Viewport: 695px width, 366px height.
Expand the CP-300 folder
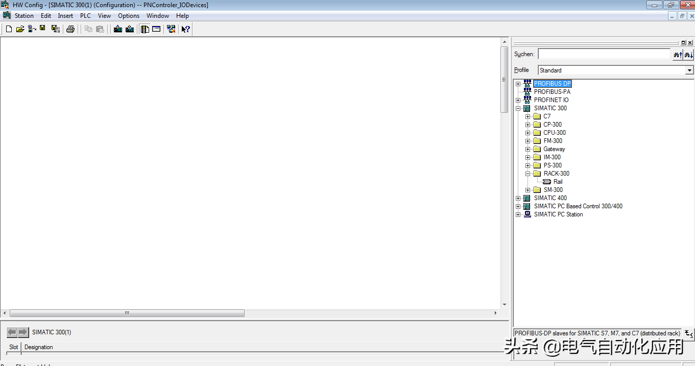pyautogui.click(x=528, y=125)
